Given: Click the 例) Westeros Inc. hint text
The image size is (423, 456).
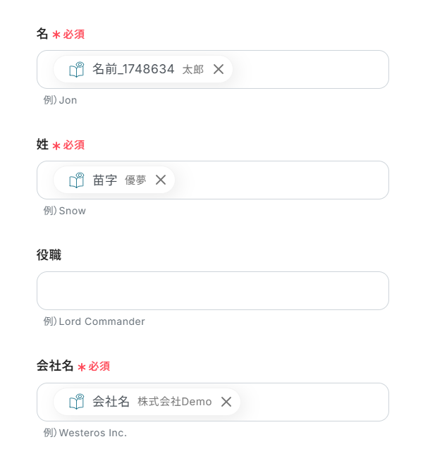Looking at the screenshot, I should pyautogui.click(x=85, y=433).
